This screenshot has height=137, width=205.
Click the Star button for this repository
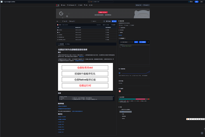pyautogui.click(x=139, y=5)
